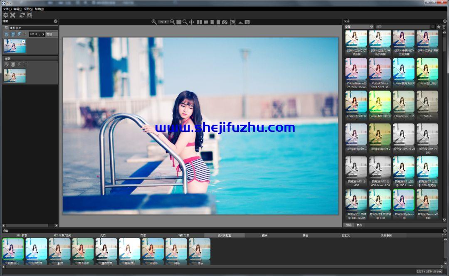This screenshot has height=276, width=449.
Task: Click the crop frame icon in viewer toolbar
Action: (233, 22)
